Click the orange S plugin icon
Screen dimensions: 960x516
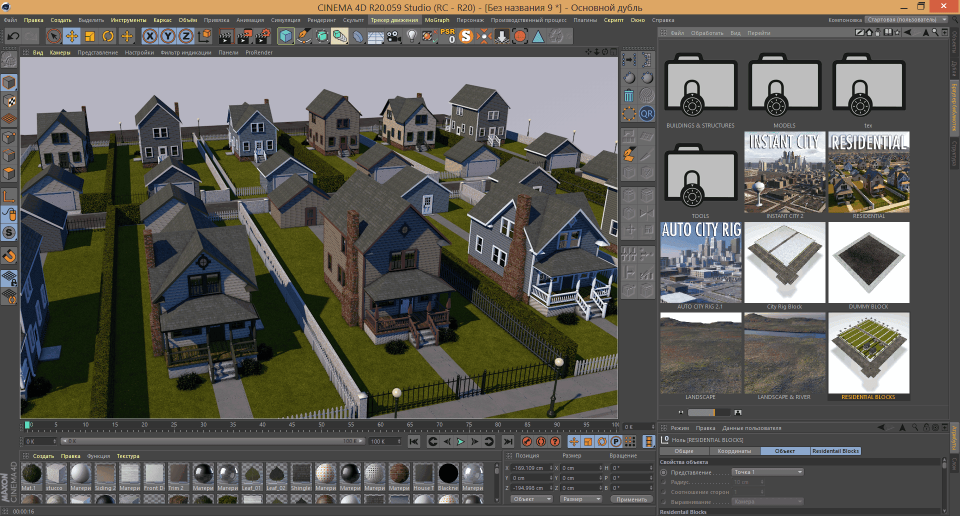(466, 36)
